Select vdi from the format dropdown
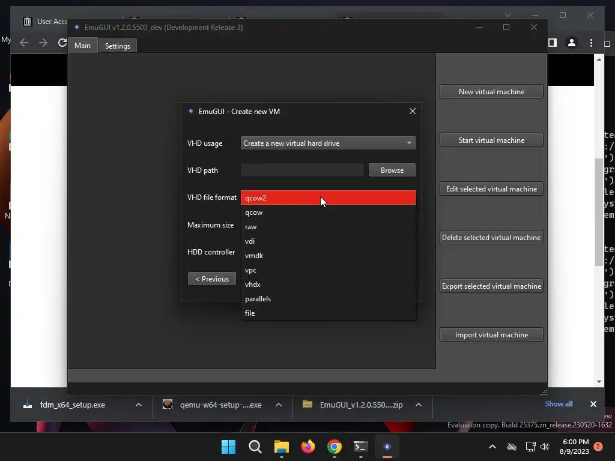Viewport: 615px width, 461px height. coord(328,241)
